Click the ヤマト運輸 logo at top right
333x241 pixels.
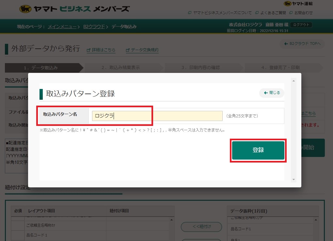pos(298,3)
